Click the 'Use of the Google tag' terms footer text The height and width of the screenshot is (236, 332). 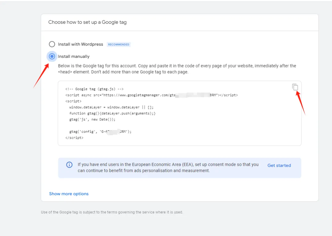coord(112,212)
